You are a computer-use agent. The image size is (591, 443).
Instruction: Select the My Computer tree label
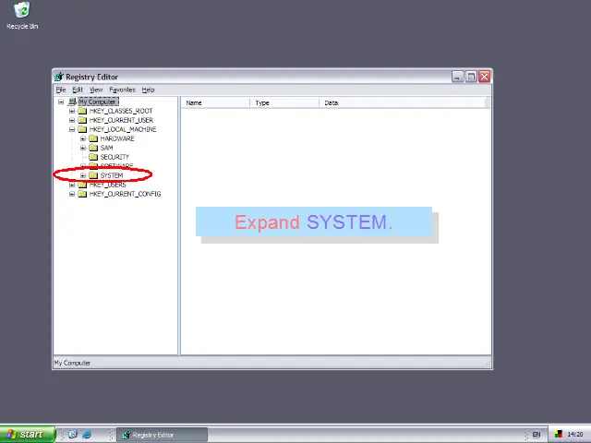click(98, 102)
